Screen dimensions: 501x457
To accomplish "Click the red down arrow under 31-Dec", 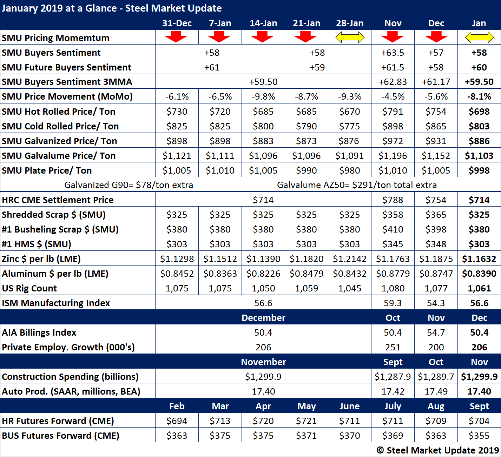I will click(x=176, y=36).
